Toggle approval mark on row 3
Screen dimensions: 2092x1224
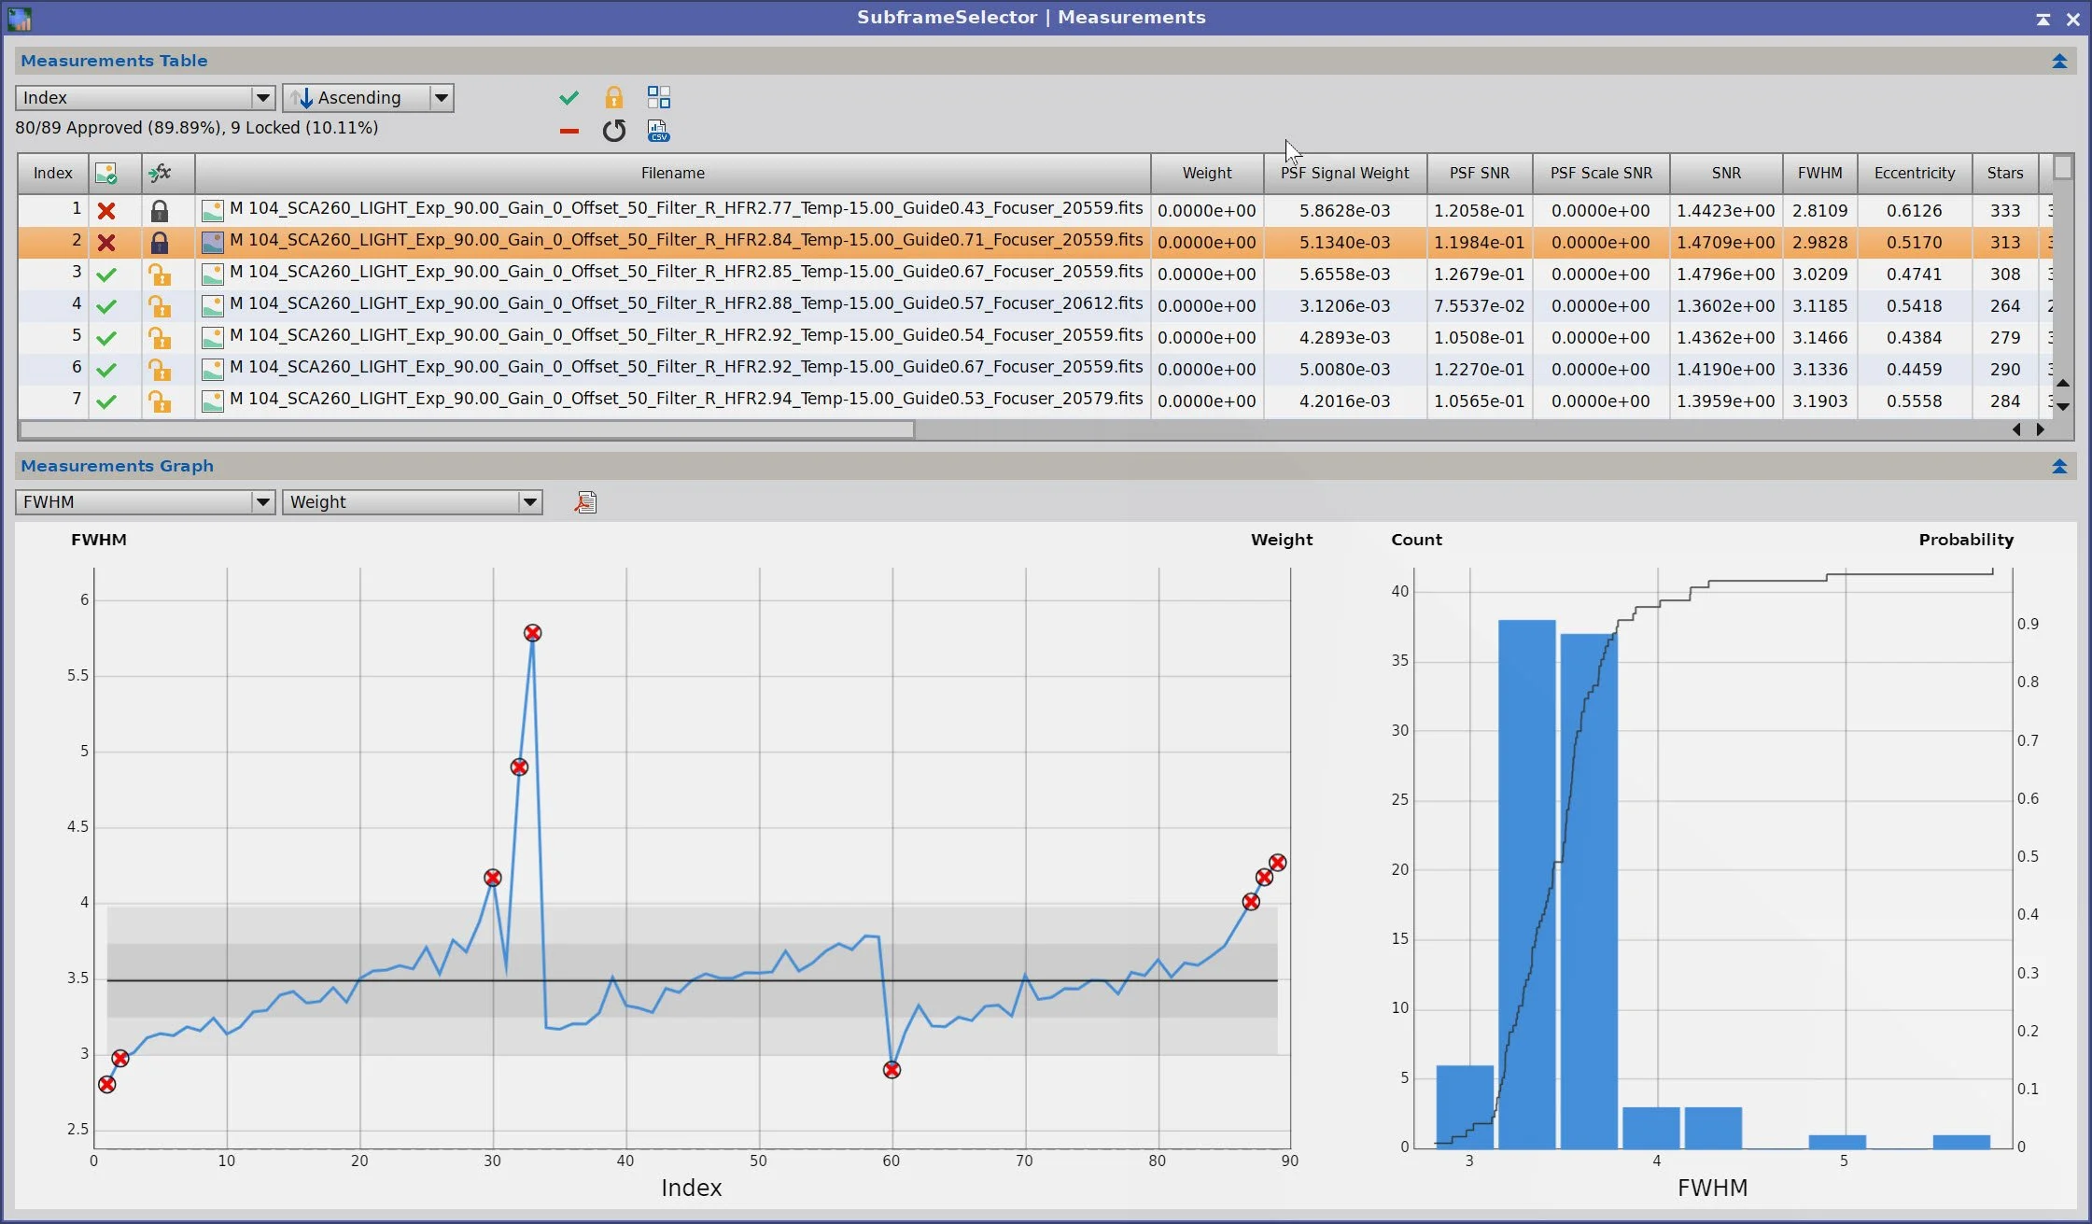[x=106, y=274]
